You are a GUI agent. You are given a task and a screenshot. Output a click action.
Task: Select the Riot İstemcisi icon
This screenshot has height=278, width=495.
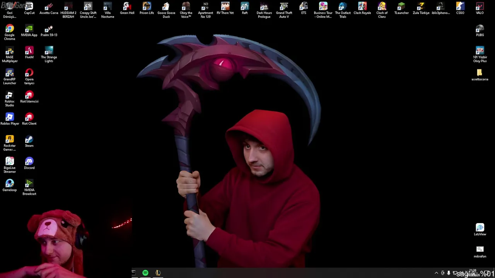29,97
